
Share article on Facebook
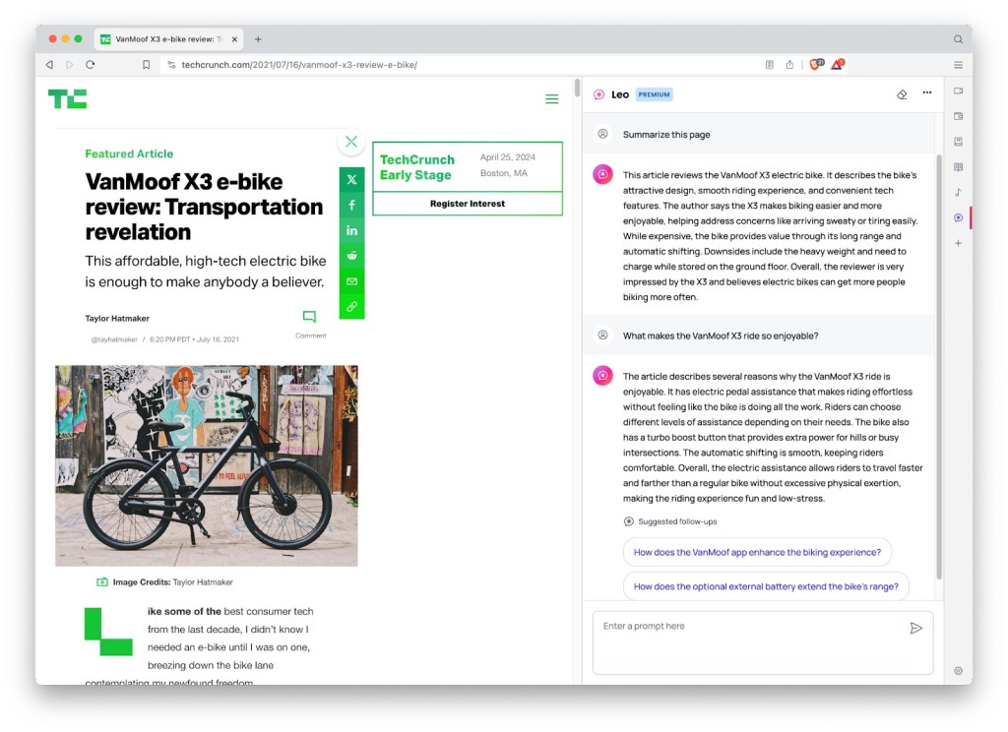pos(351,205)
